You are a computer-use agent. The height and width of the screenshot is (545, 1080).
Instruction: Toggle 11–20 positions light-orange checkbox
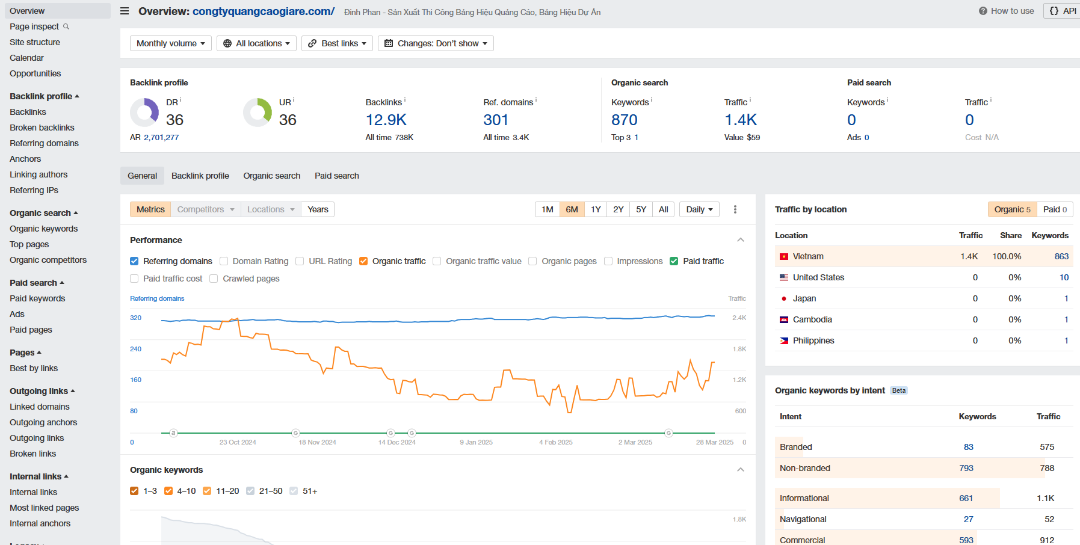pos(207,491)
